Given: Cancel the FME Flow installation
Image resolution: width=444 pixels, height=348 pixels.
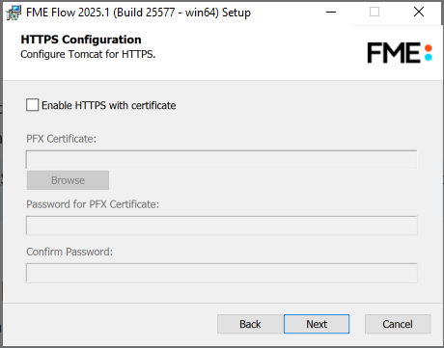Looking at the screenshot, I should (x=398, y=324).
